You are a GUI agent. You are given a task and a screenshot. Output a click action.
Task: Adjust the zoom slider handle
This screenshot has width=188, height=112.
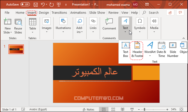pyautogui.click(x=145, y=109)
